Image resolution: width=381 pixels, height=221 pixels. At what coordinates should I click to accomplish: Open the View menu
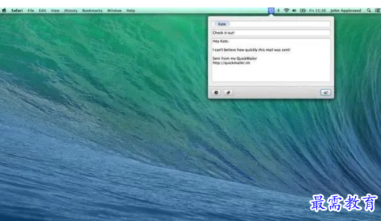[x=55, y=10]
